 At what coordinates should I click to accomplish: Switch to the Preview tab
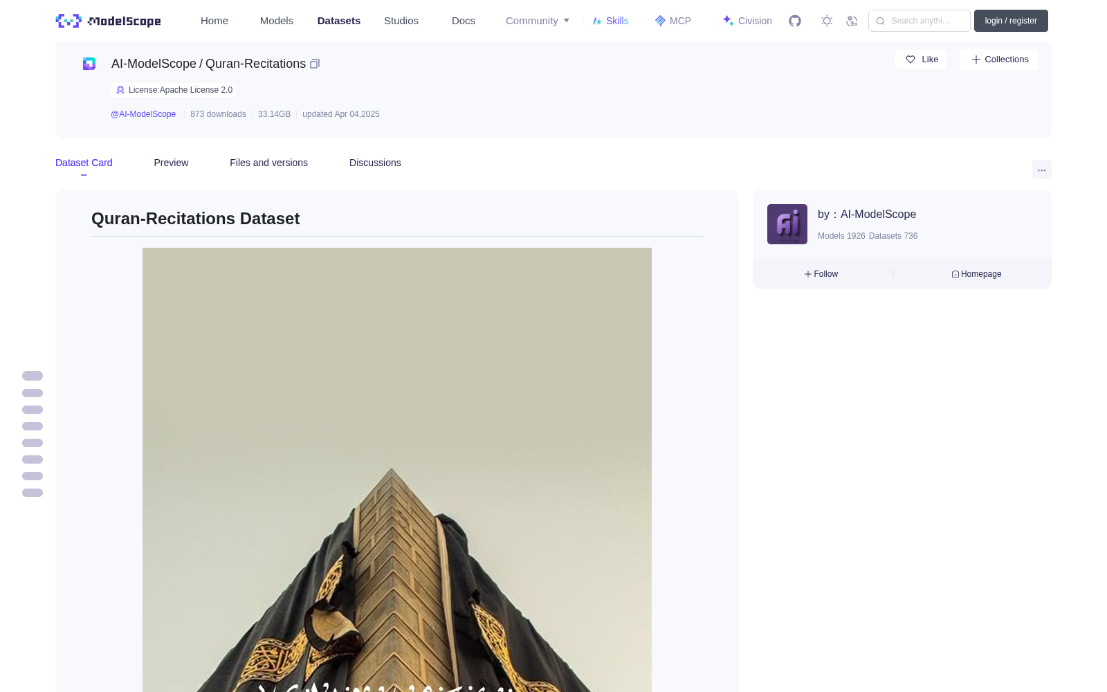tap(171, 163)
